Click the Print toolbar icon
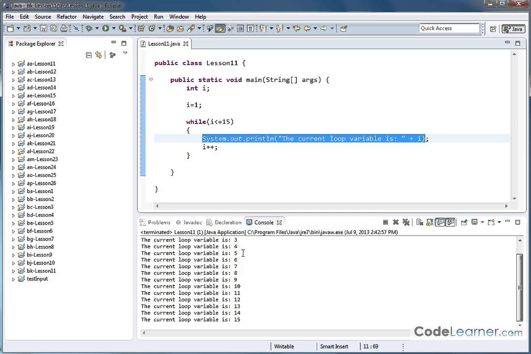Viewport: 531px width, 354px height. click(x=63, y=29)
